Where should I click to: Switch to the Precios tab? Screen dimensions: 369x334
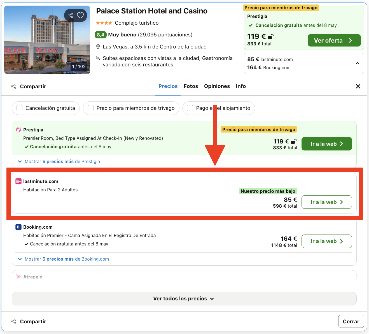pos(168,86)
